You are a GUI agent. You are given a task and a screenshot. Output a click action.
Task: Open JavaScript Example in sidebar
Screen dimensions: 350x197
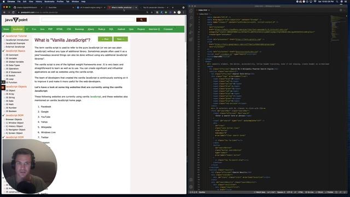click(x=15, y=43)
